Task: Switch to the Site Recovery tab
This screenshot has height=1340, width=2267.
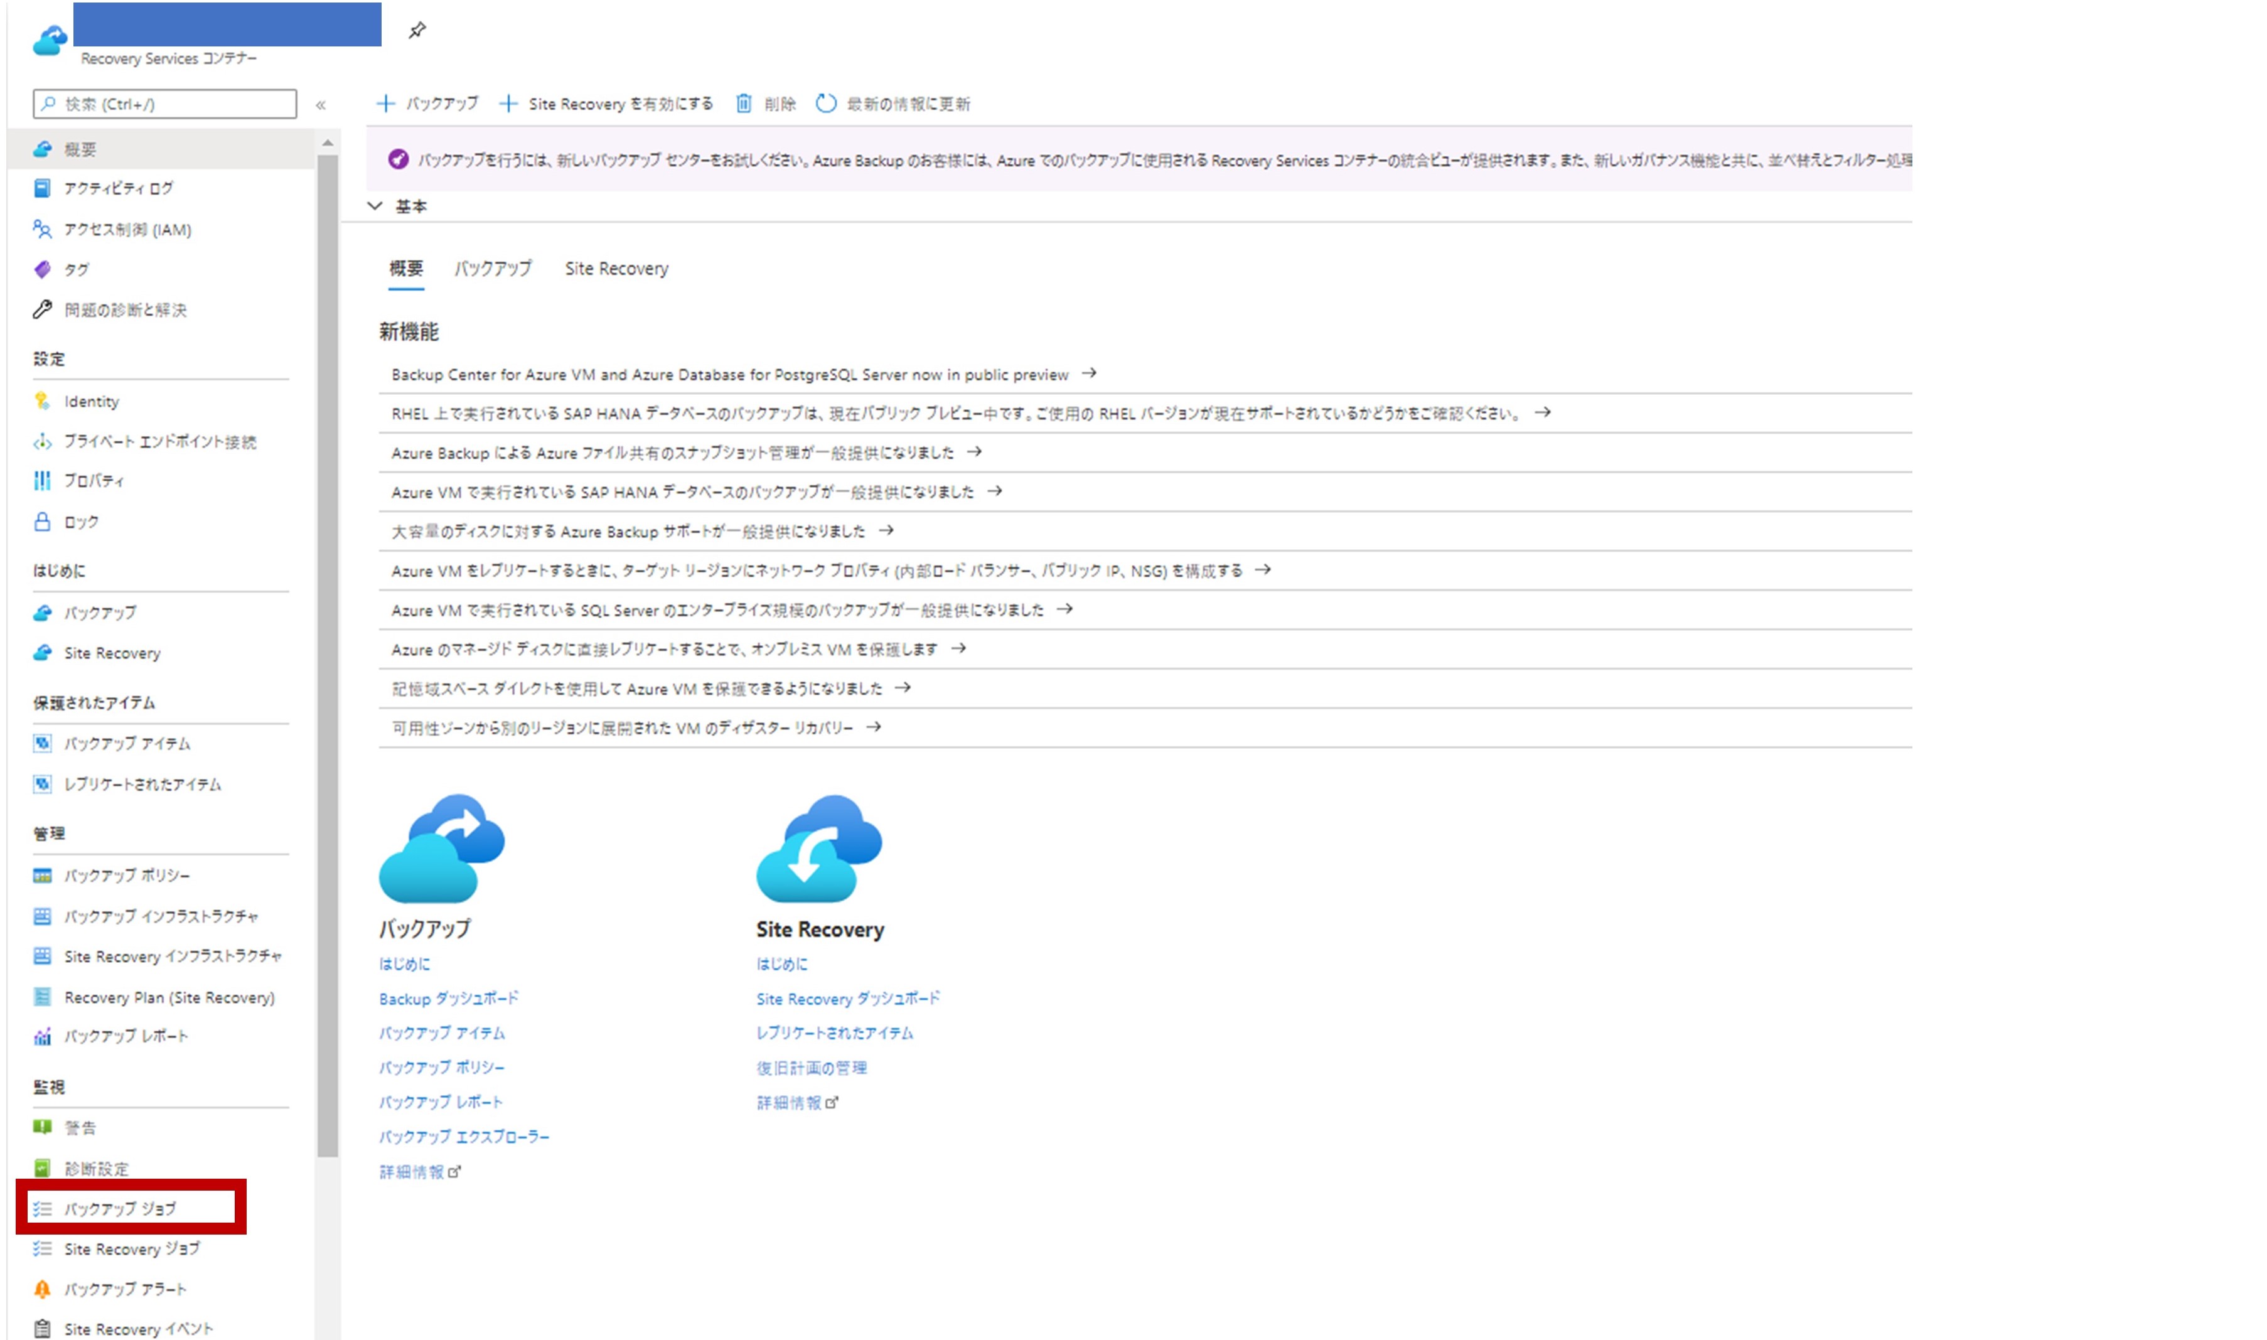Action: click(x=616, y=269)
